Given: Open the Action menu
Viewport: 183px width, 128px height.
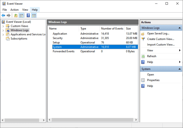Looking at the screenshot, I should 14,10.
